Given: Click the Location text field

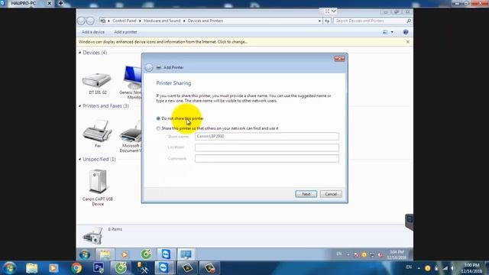Looking at the screenshot, I should pos(267,147).
